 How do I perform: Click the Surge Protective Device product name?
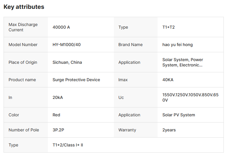pos(76,80)
